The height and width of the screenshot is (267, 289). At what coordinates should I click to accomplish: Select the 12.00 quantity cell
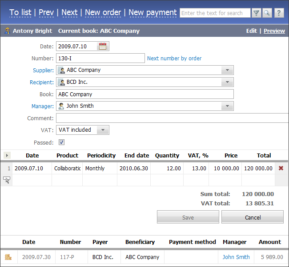[167, 168]
